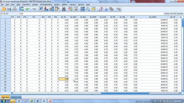Click the highlighted M_TN cell in row 21
Viewport: 184px width, 103px height.
64,79
